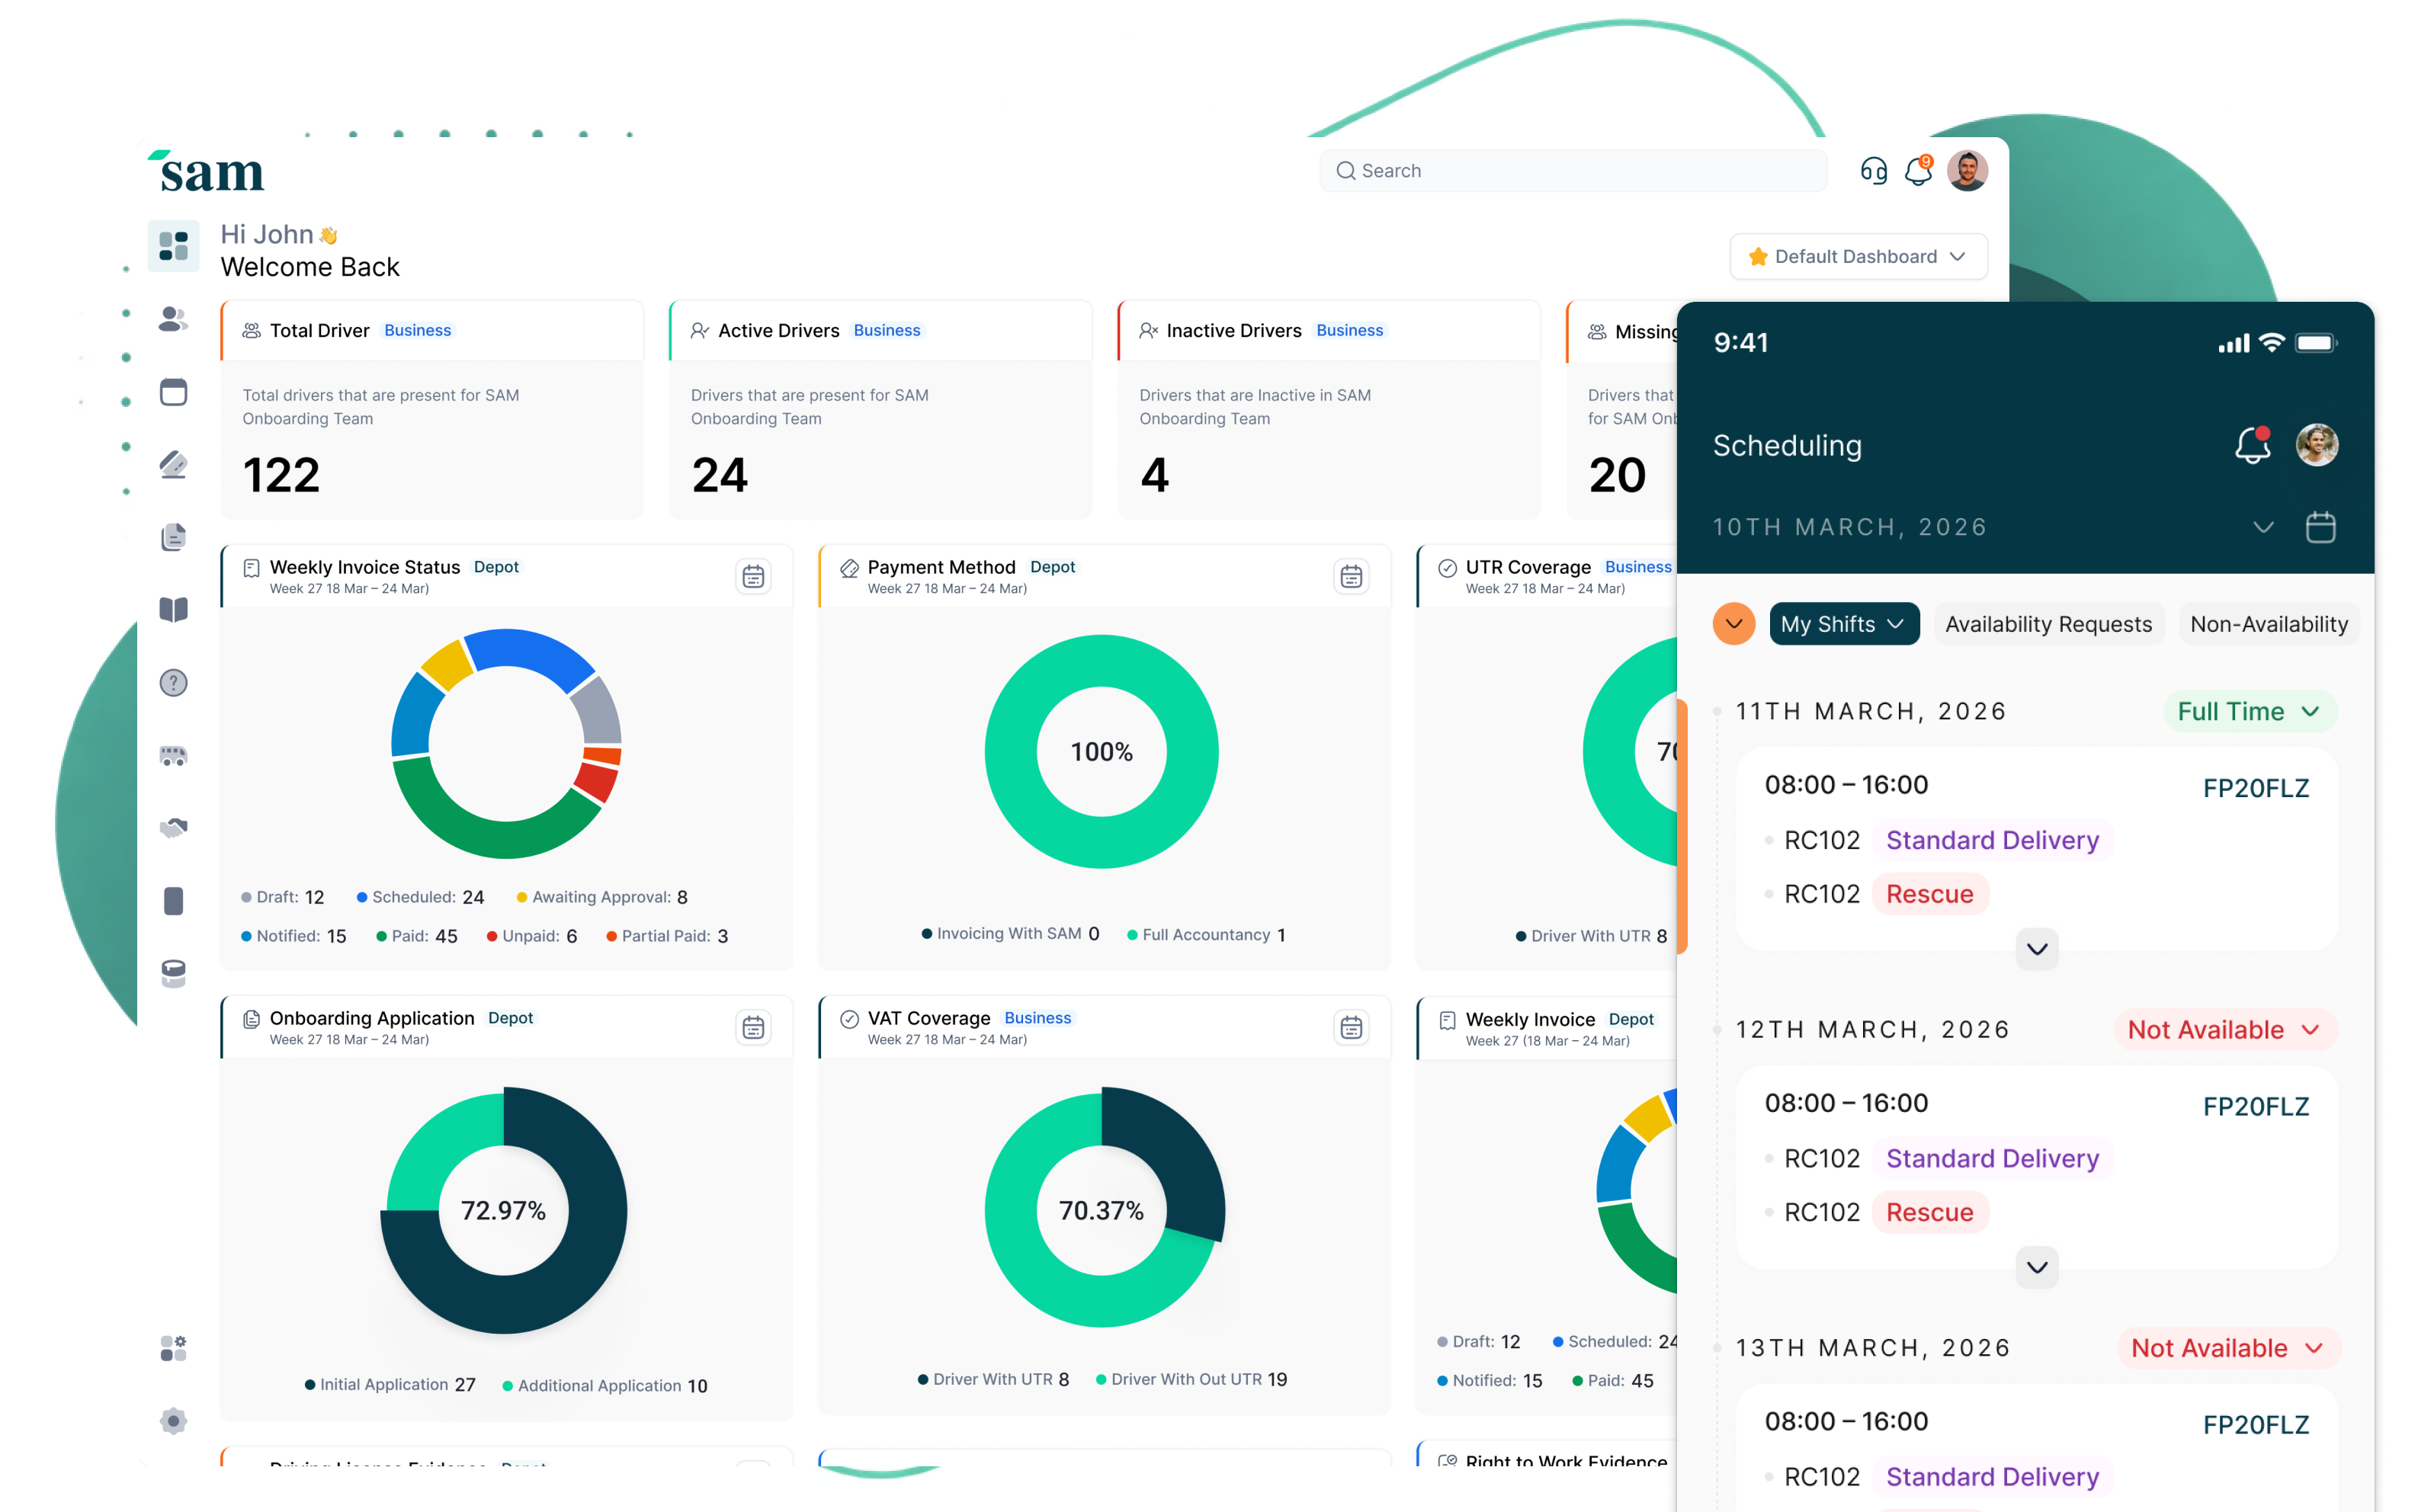Screen dimensions: 2418x1512
Task: Open calendar picker on Onboarding Application card
Action: 753,1028
